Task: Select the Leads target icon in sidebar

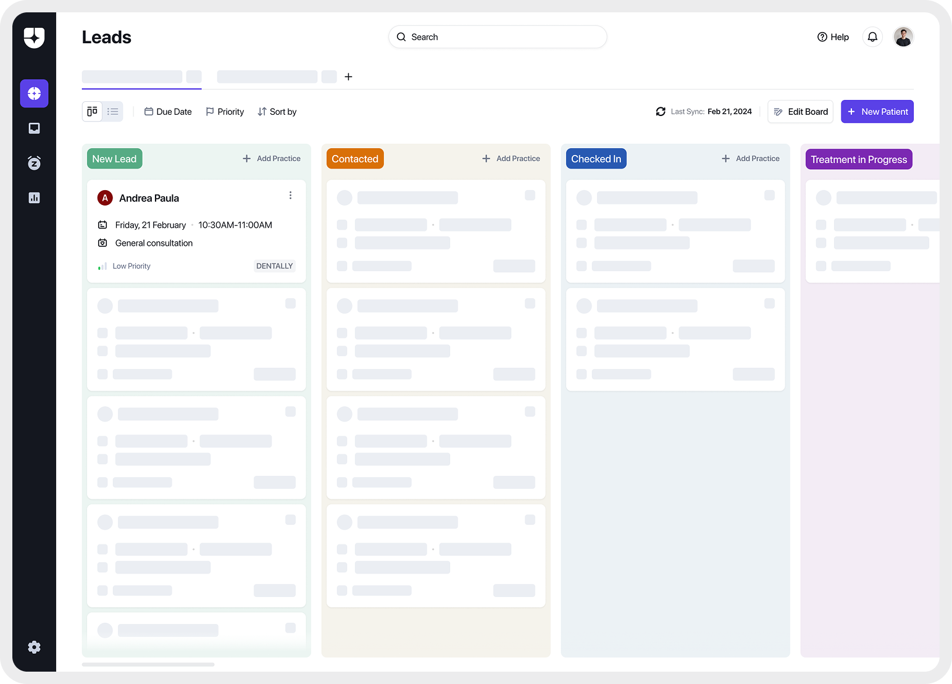Action: [x=34, y=93]
